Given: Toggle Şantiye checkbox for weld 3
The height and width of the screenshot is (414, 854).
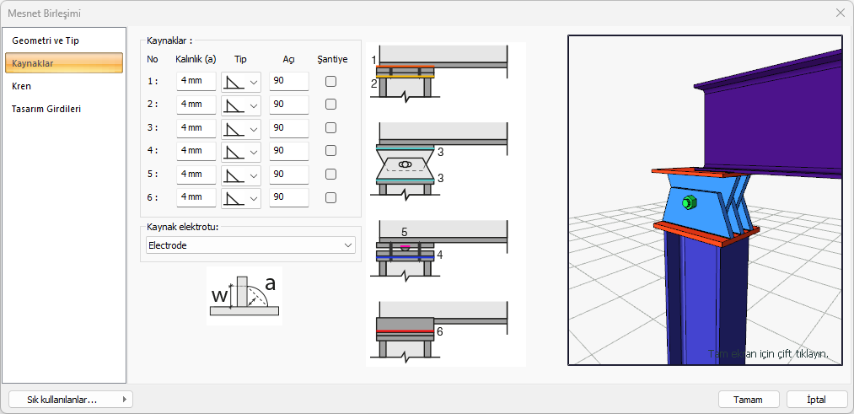Looking at the screenshot, I should [x=331, y=128].
